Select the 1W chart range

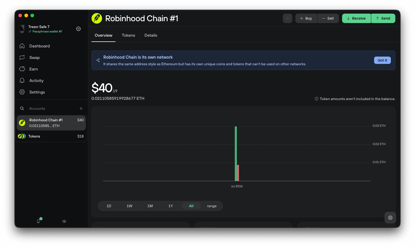129,206
